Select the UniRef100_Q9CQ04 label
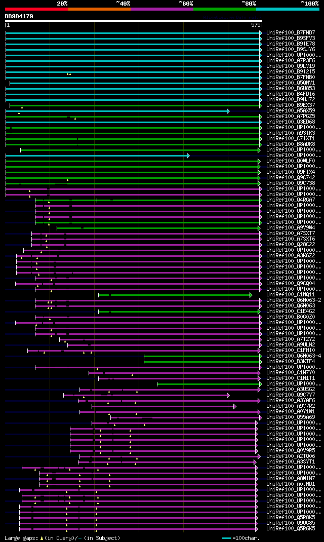Image resolution: width=324 pixels, height=542 pixels. (291, 284)
